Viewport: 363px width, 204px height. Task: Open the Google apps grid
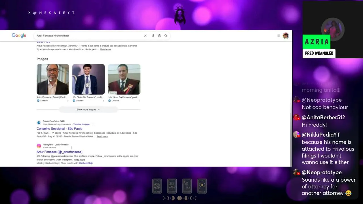pyautogui.click(x=279, y=36)
